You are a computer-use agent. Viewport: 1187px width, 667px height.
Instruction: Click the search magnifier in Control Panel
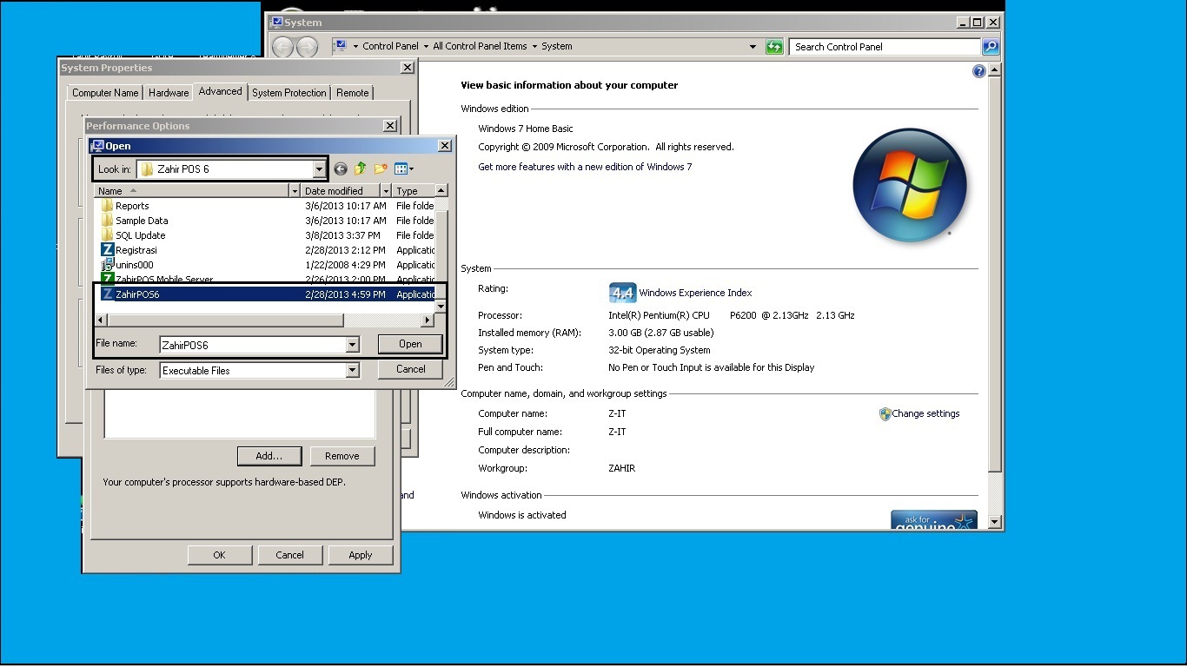(991, 47)
